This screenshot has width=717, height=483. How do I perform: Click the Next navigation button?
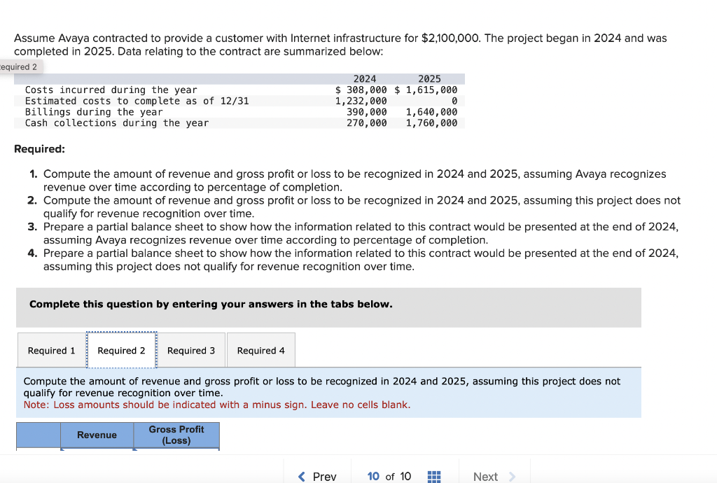[486, 476]
